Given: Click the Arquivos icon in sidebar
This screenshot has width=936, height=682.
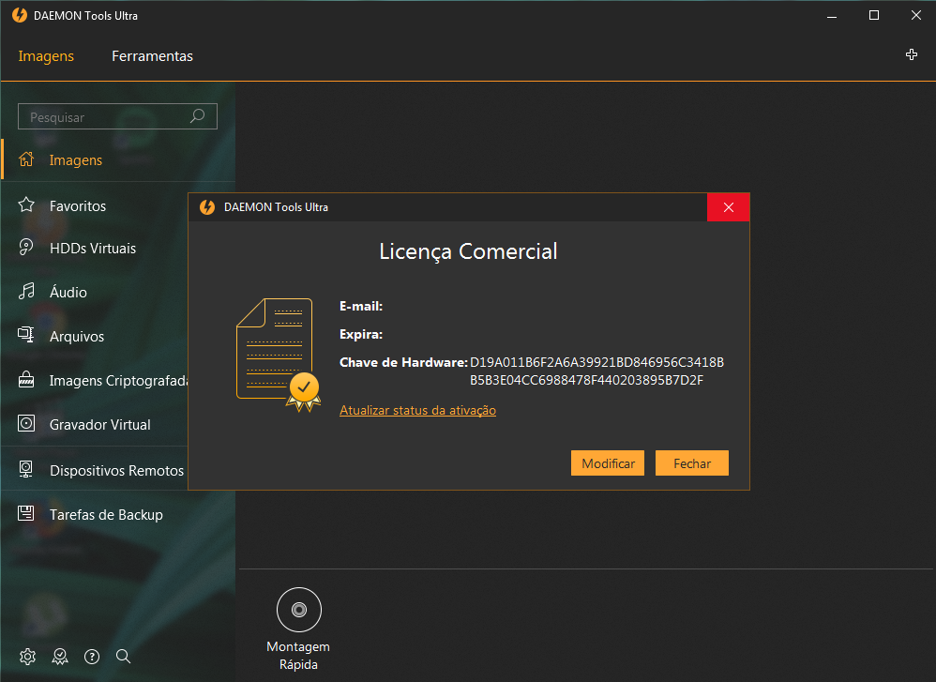Looking at the screenshot, I should click(x=26, y=335).
